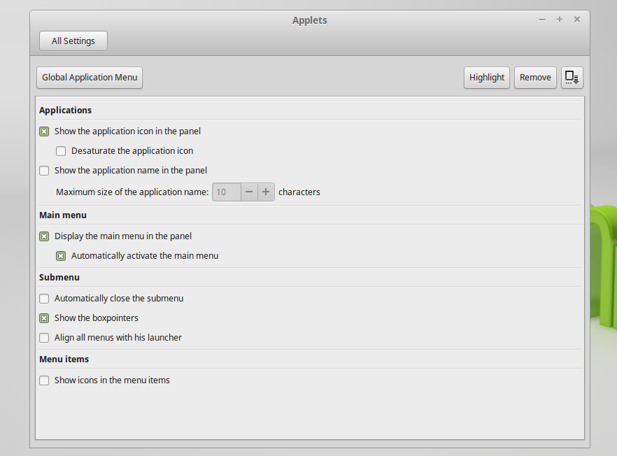Viewport: 617px width, 456px height.
Task: Uncheck Display the main menu in the panel
Action: click(x=44, y=236)
